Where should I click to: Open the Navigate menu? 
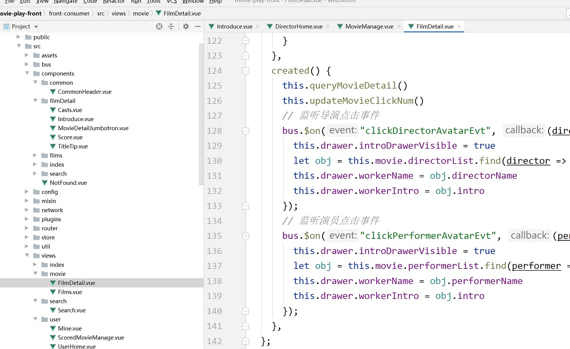coord(66,2)
